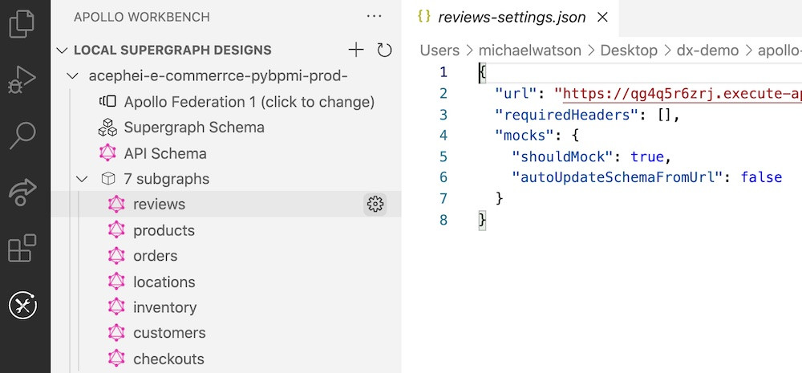Click the "shouldMock" key on line 5
Screen dimensions: 802x373
[563, 156]
